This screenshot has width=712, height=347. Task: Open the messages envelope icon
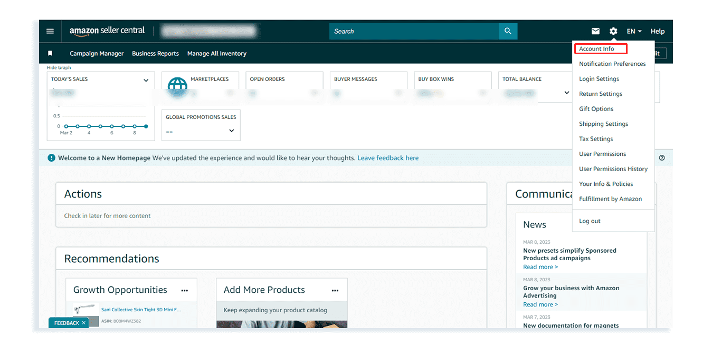pyautogui.click(x=595, y=31)
